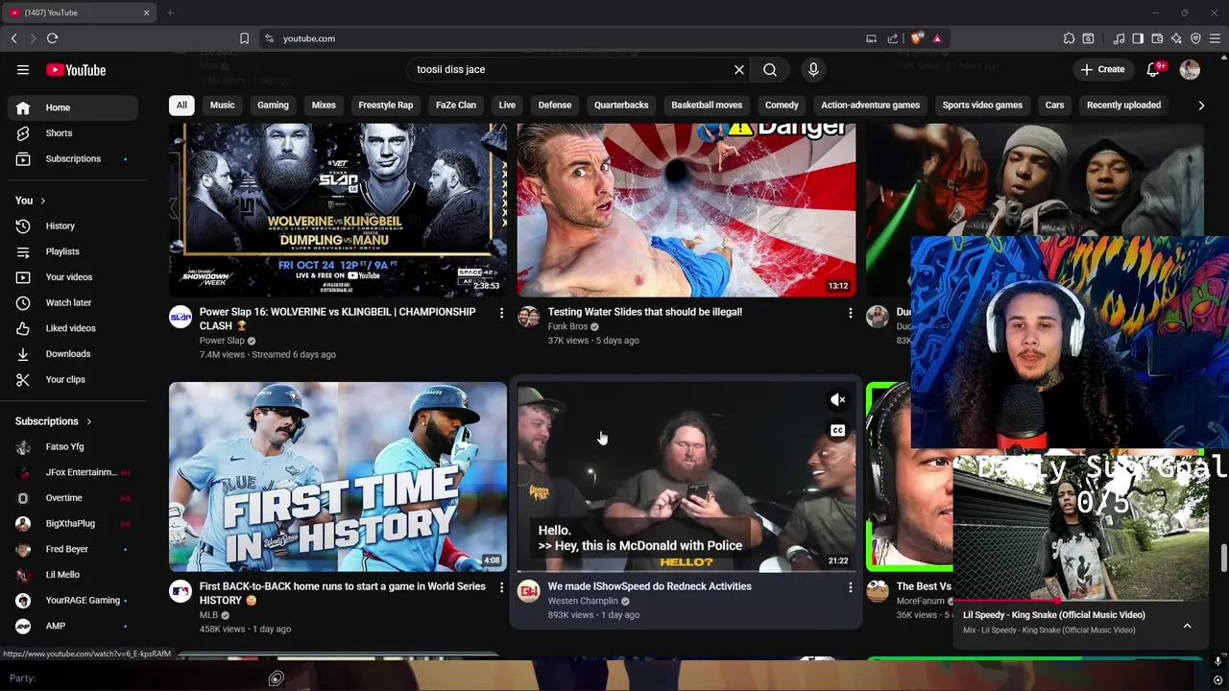Reload the page in the browser
Screen dimensions: 1229x691
[52, 38]
